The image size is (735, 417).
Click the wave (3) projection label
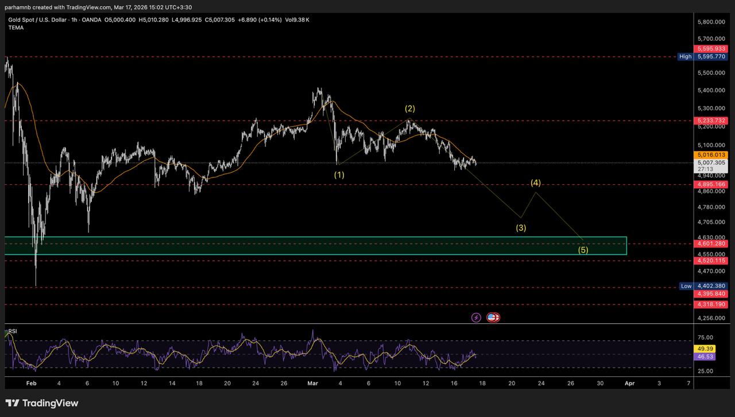(x=521, y=227)
